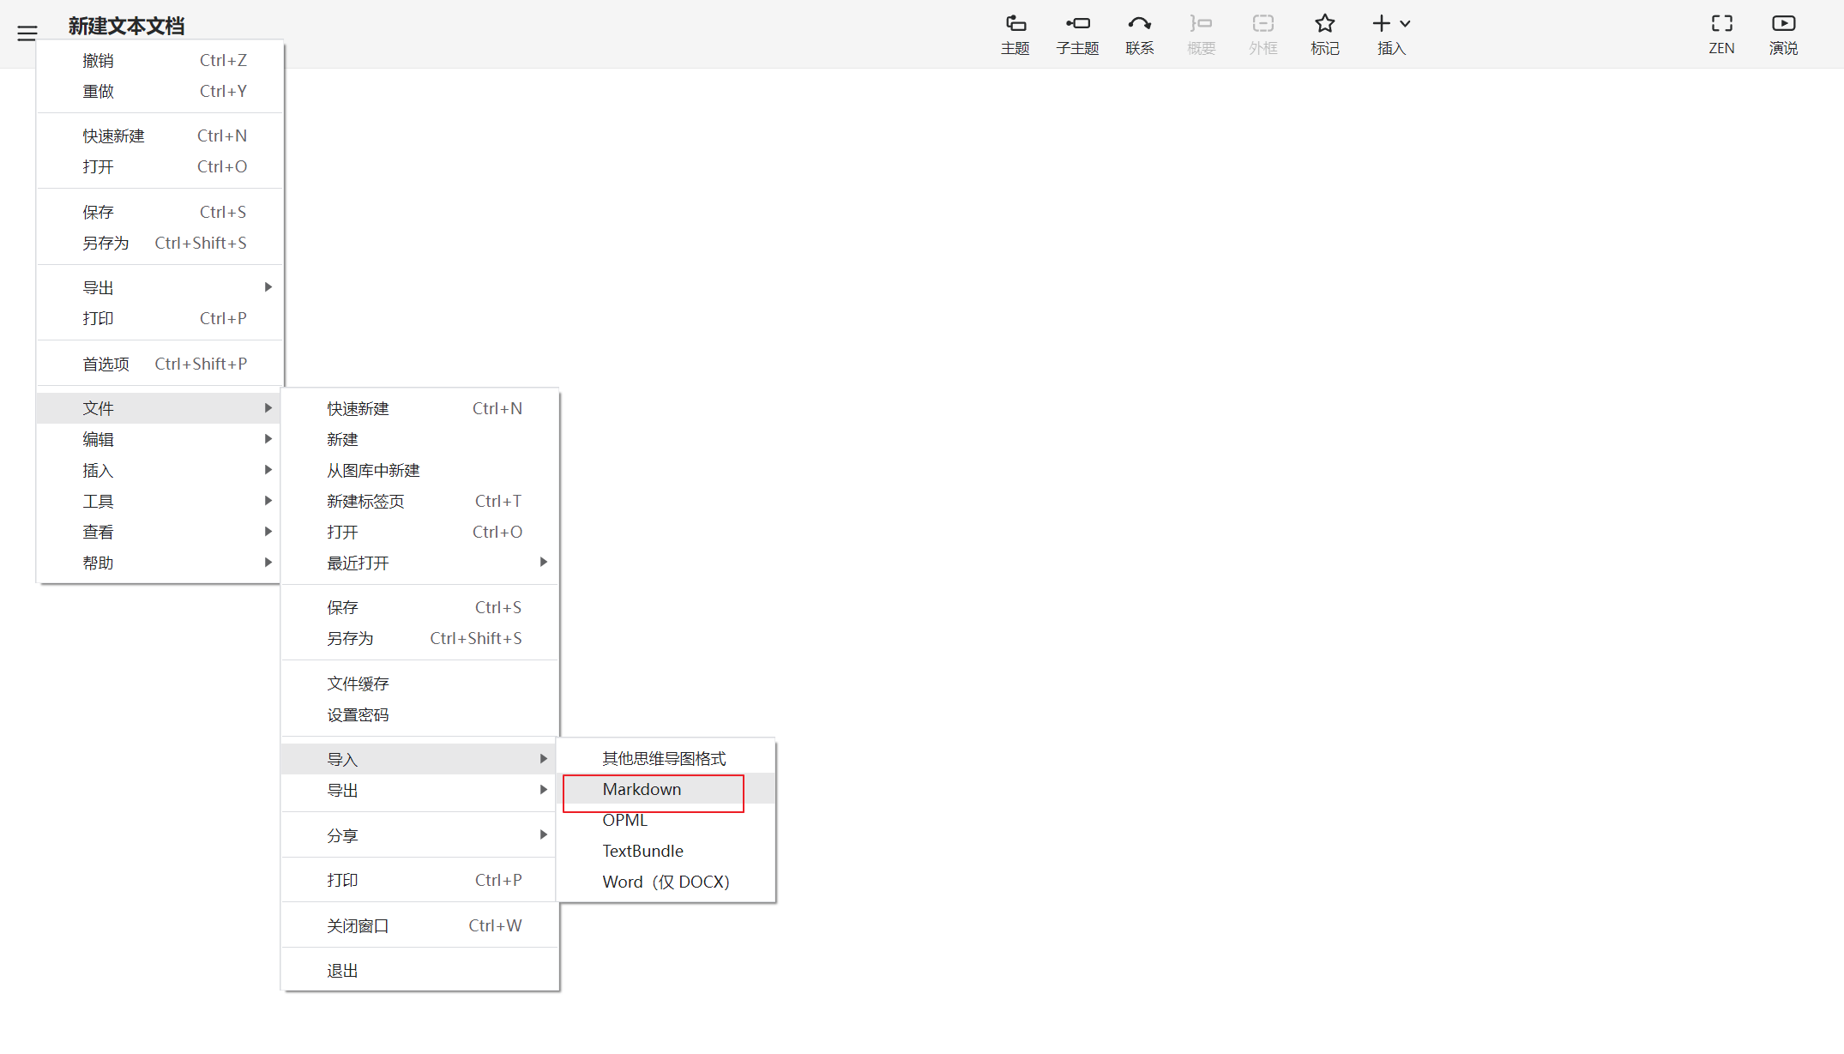Import Word (仅 DOCX) file
The height and width of the screenshot is (1054, 1844).
[666, 882]
